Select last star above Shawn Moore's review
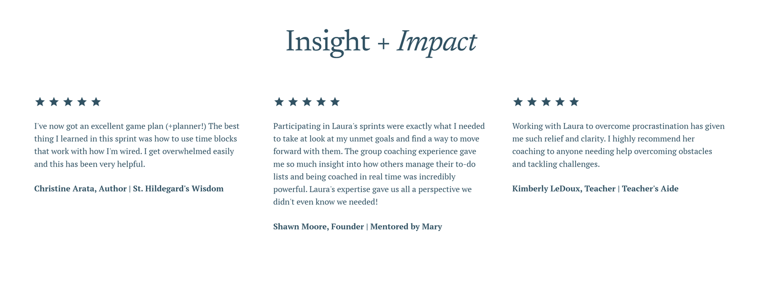This screenshot has width=760, height=287. point(335,102)
